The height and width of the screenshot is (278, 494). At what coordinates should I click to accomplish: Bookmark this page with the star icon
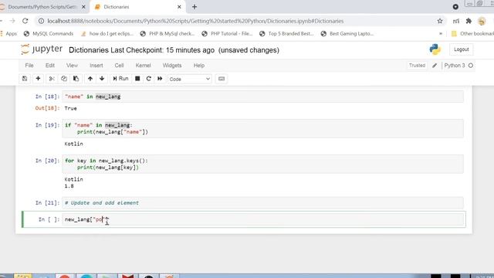[x=440, y=21]
